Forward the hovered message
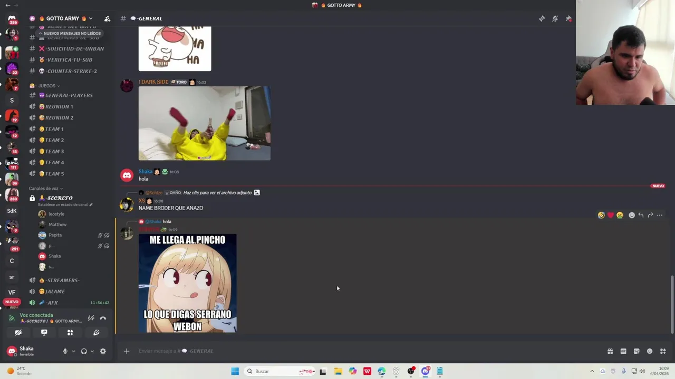The image size is (675, 379). pos(650,215)
